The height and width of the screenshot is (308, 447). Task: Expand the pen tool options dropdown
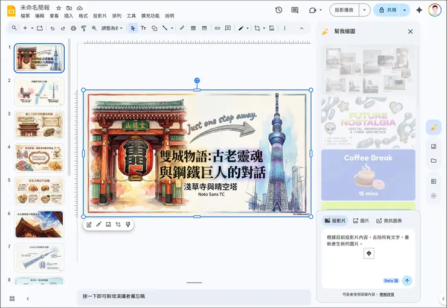pos(248,28)
